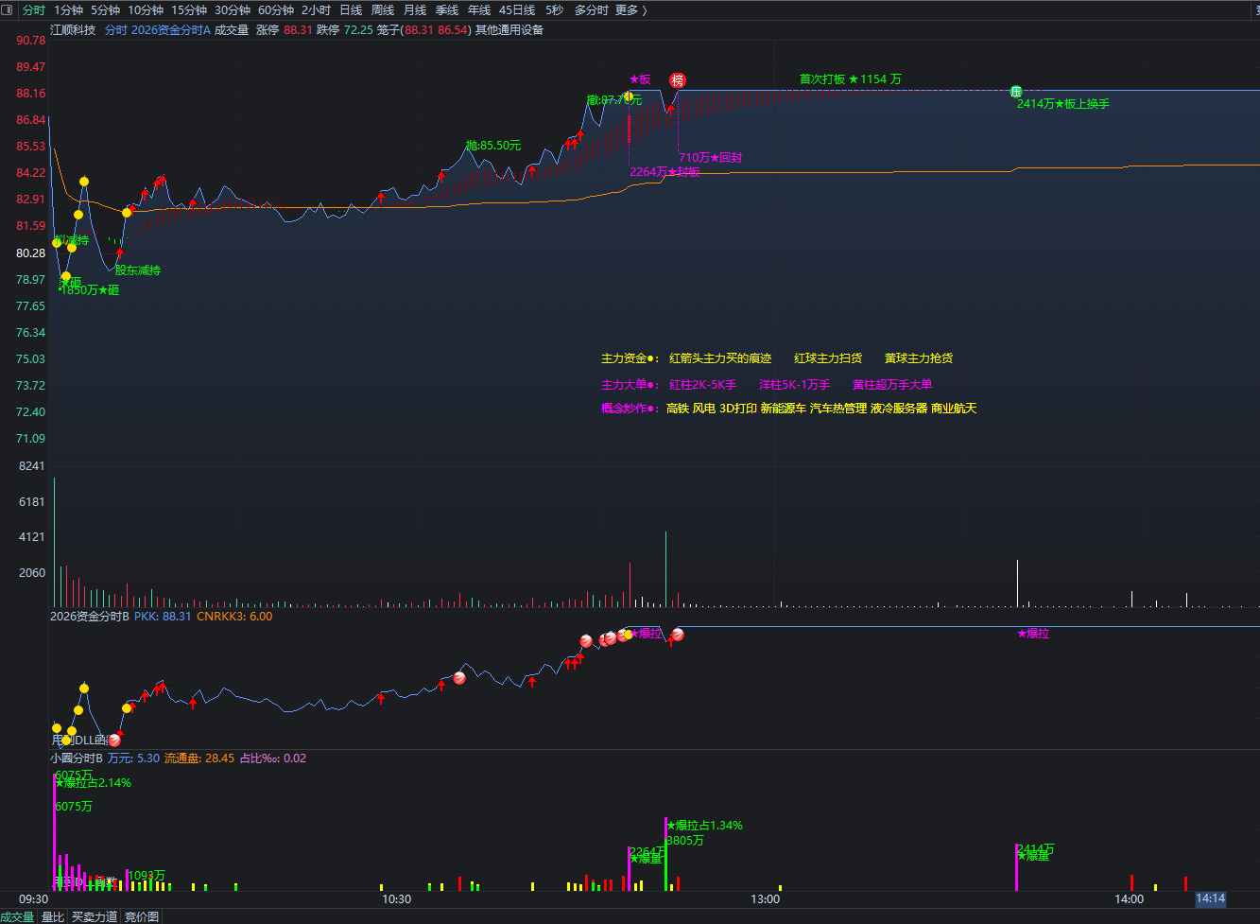This screenshot has width=1260, height=924.
Task: Switch to the 量比 indicator tab
Action: (x=53, y=916)
